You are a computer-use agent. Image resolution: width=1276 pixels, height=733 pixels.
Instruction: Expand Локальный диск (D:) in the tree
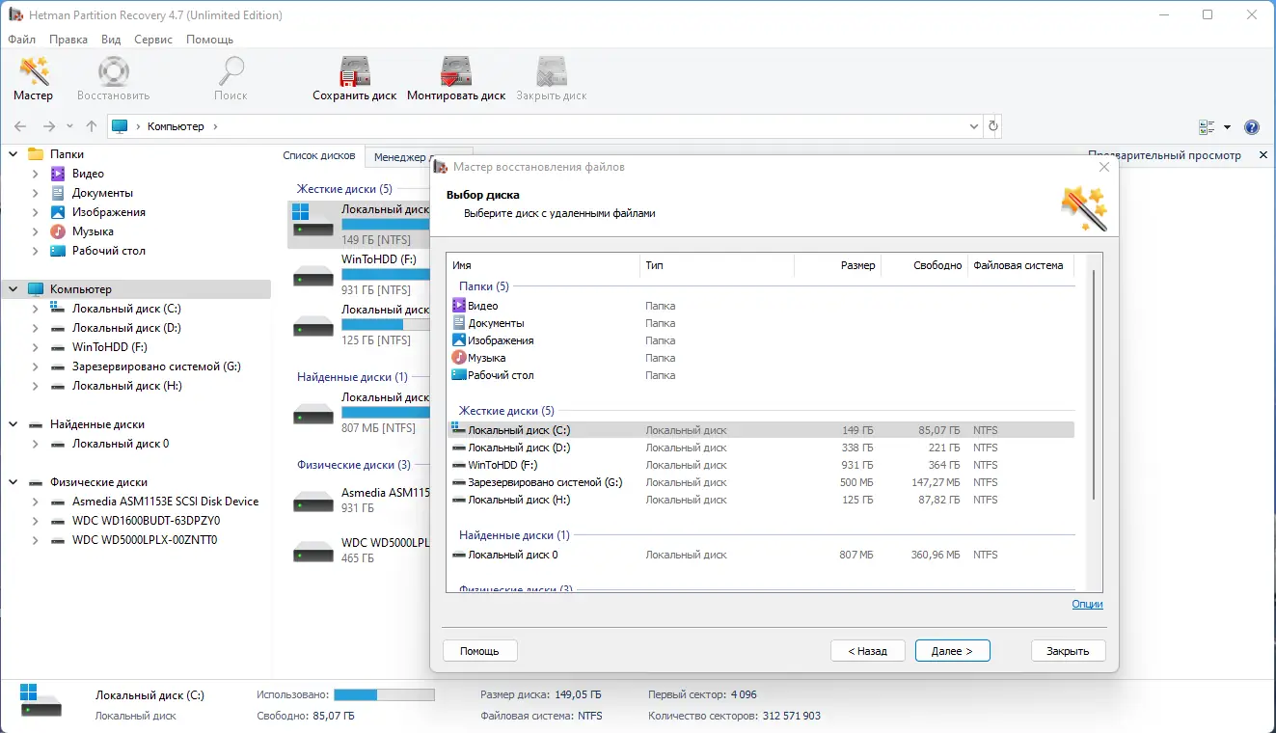point(36,328)
